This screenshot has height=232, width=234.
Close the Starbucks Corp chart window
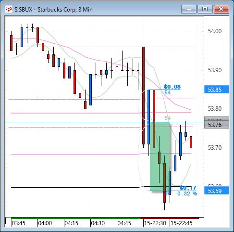click(222, 9)
